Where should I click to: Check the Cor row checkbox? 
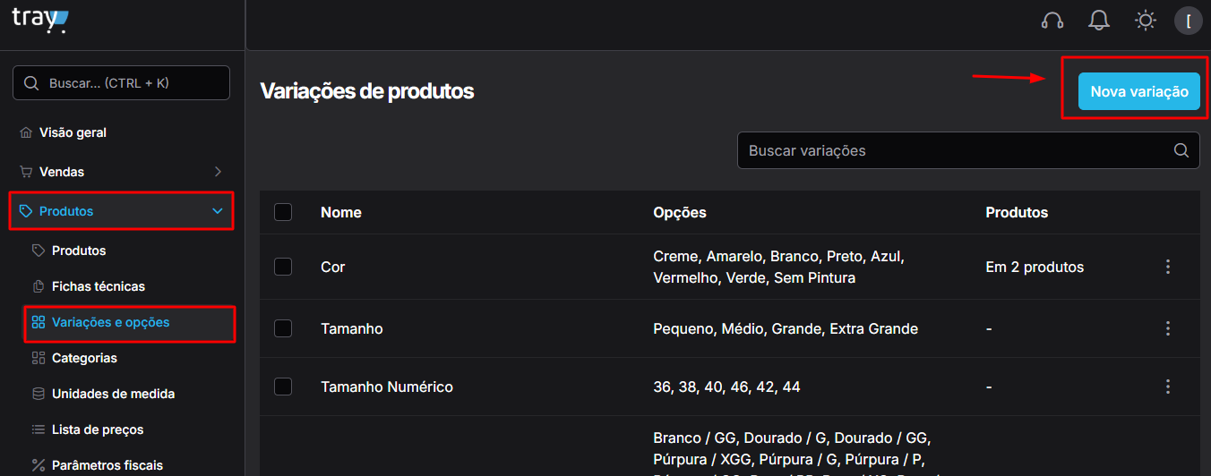(283, 267)
